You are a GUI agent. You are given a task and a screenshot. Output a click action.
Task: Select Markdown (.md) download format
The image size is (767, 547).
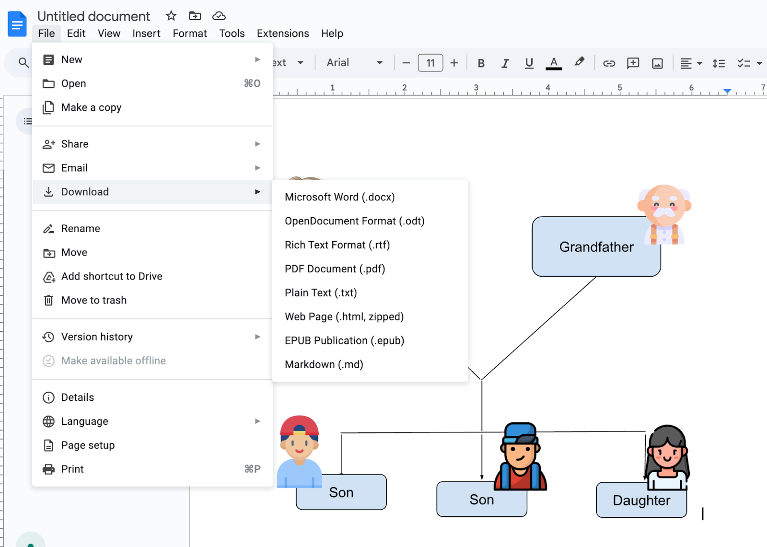(x=324, y=364)
